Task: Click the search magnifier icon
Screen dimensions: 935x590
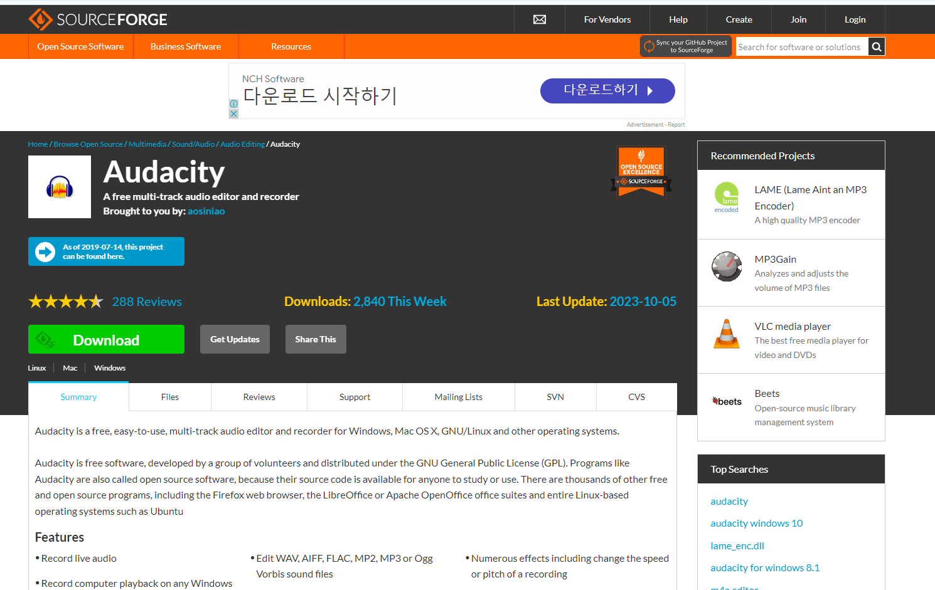Action: 876,46
